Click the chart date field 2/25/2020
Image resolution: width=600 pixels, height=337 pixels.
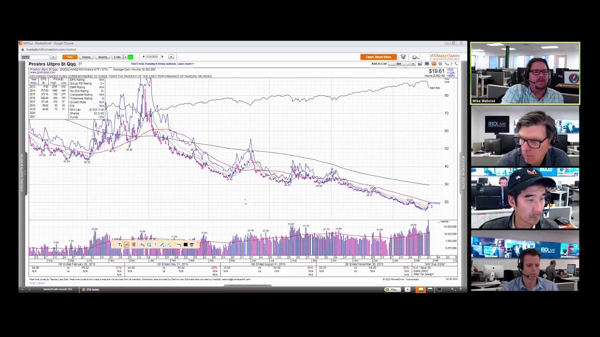click(153, 57)
